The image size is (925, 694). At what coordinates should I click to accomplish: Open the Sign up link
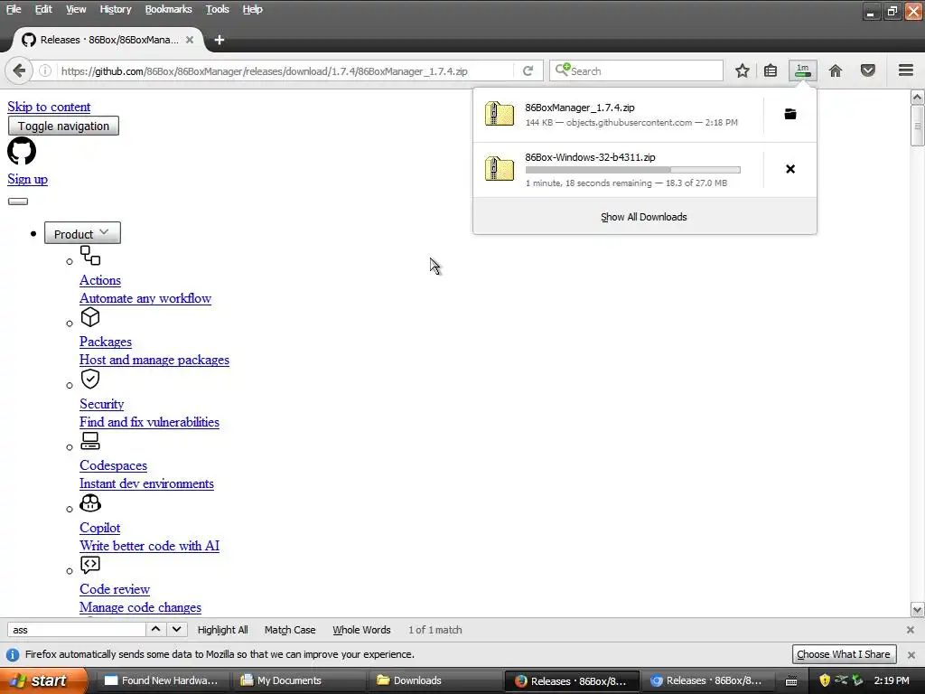28,180
